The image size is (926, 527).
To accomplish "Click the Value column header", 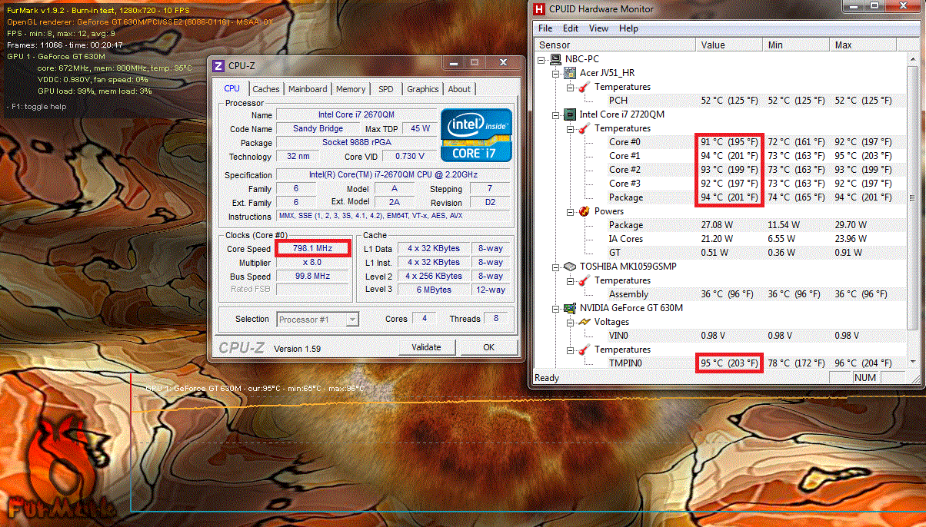I will 730,45.
